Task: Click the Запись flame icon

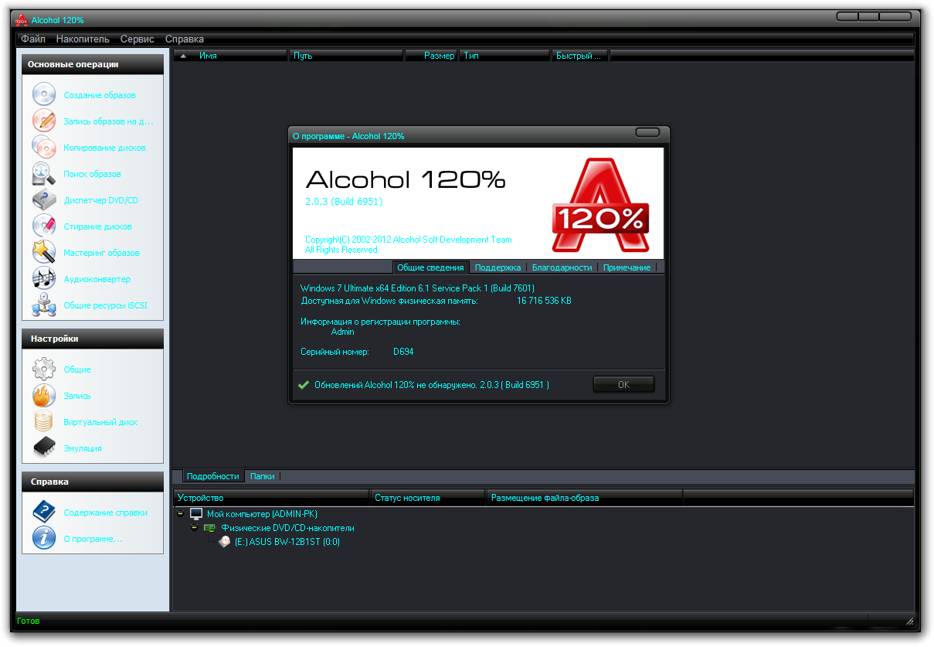Action: point(43,395)
